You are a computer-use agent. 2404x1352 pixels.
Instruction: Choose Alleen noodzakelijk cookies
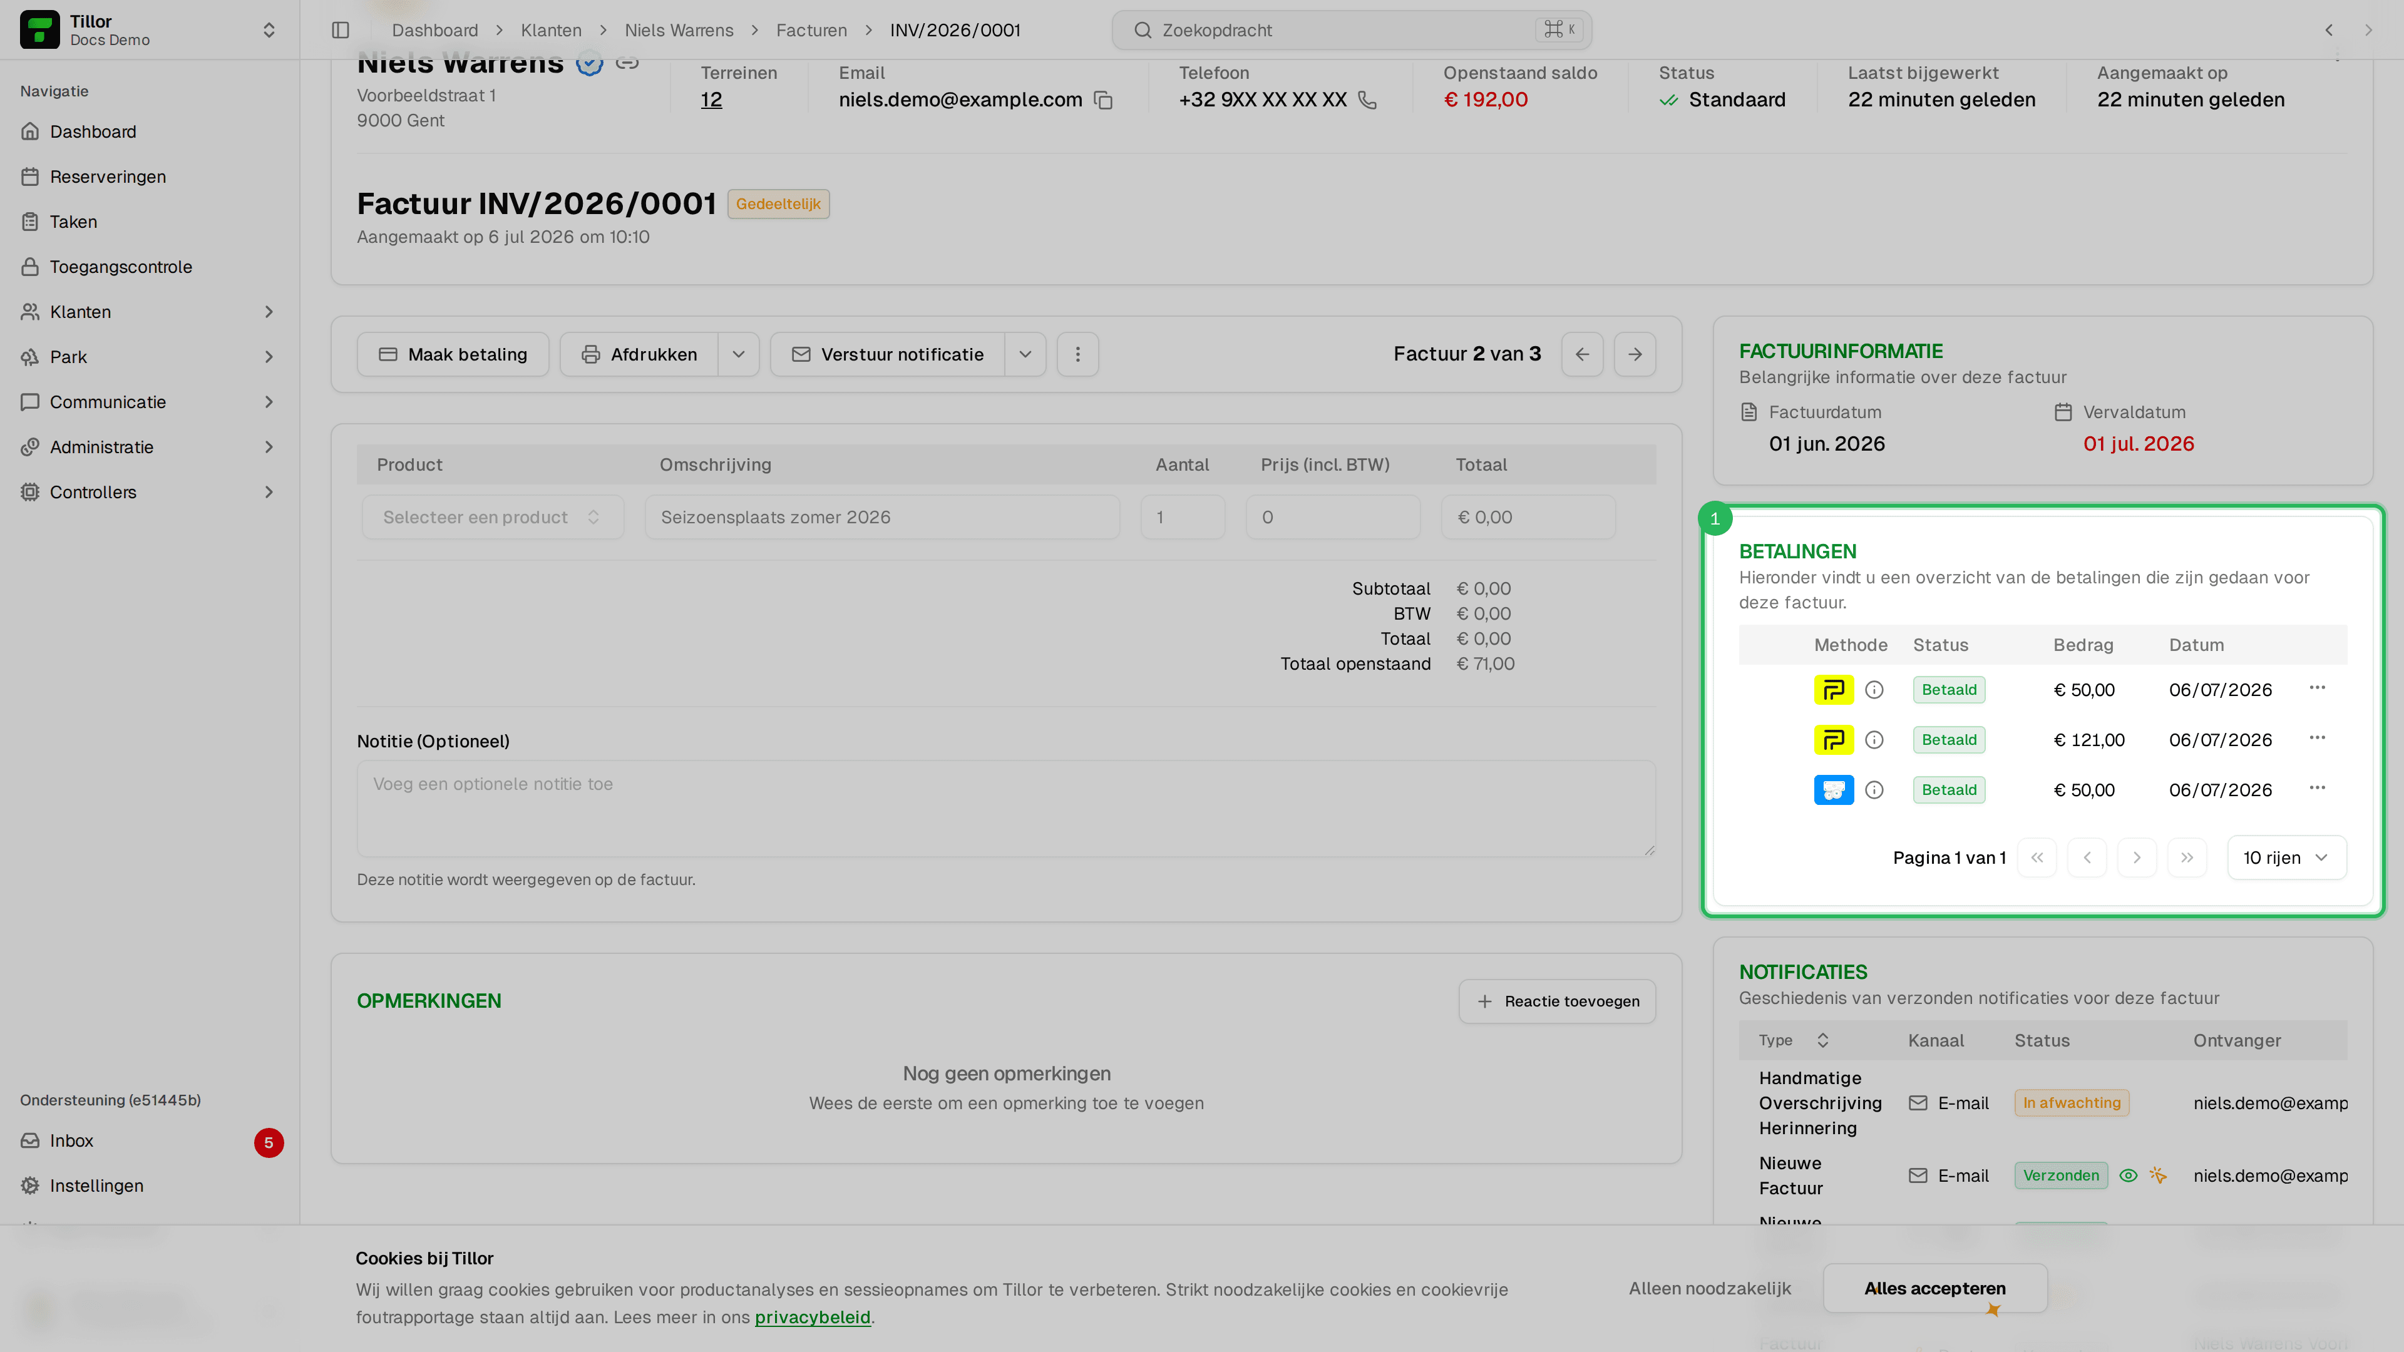pos(1710,1289)
